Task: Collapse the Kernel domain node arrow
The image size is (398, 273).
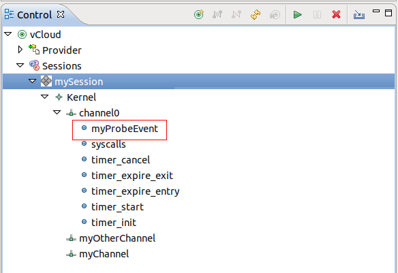Action: point(45,97)
